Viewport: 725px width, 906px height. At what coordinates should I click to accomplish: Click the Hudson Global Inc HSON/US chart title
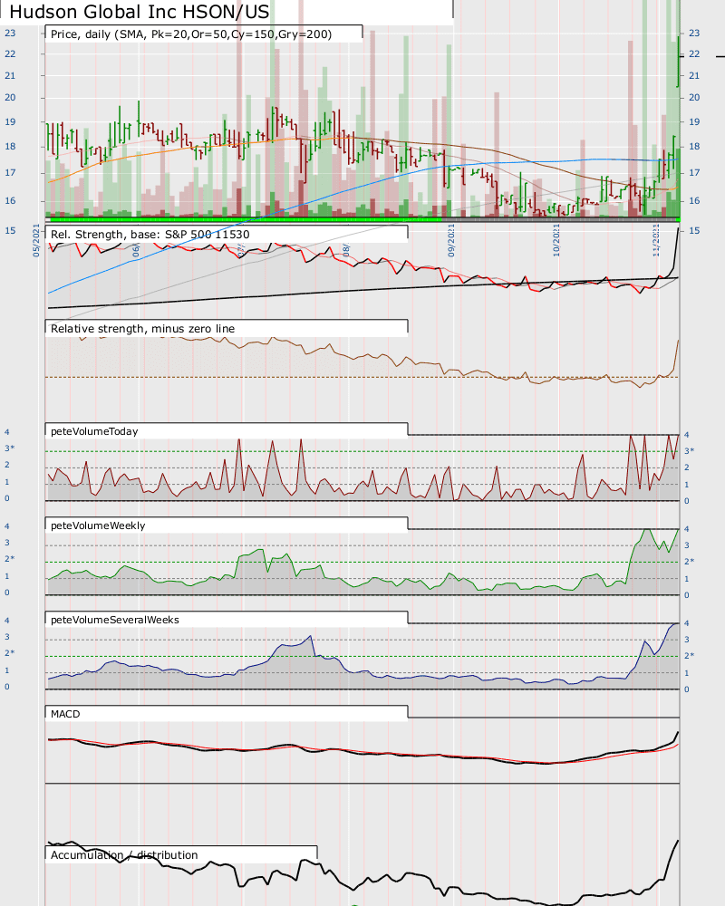[140, 12]
